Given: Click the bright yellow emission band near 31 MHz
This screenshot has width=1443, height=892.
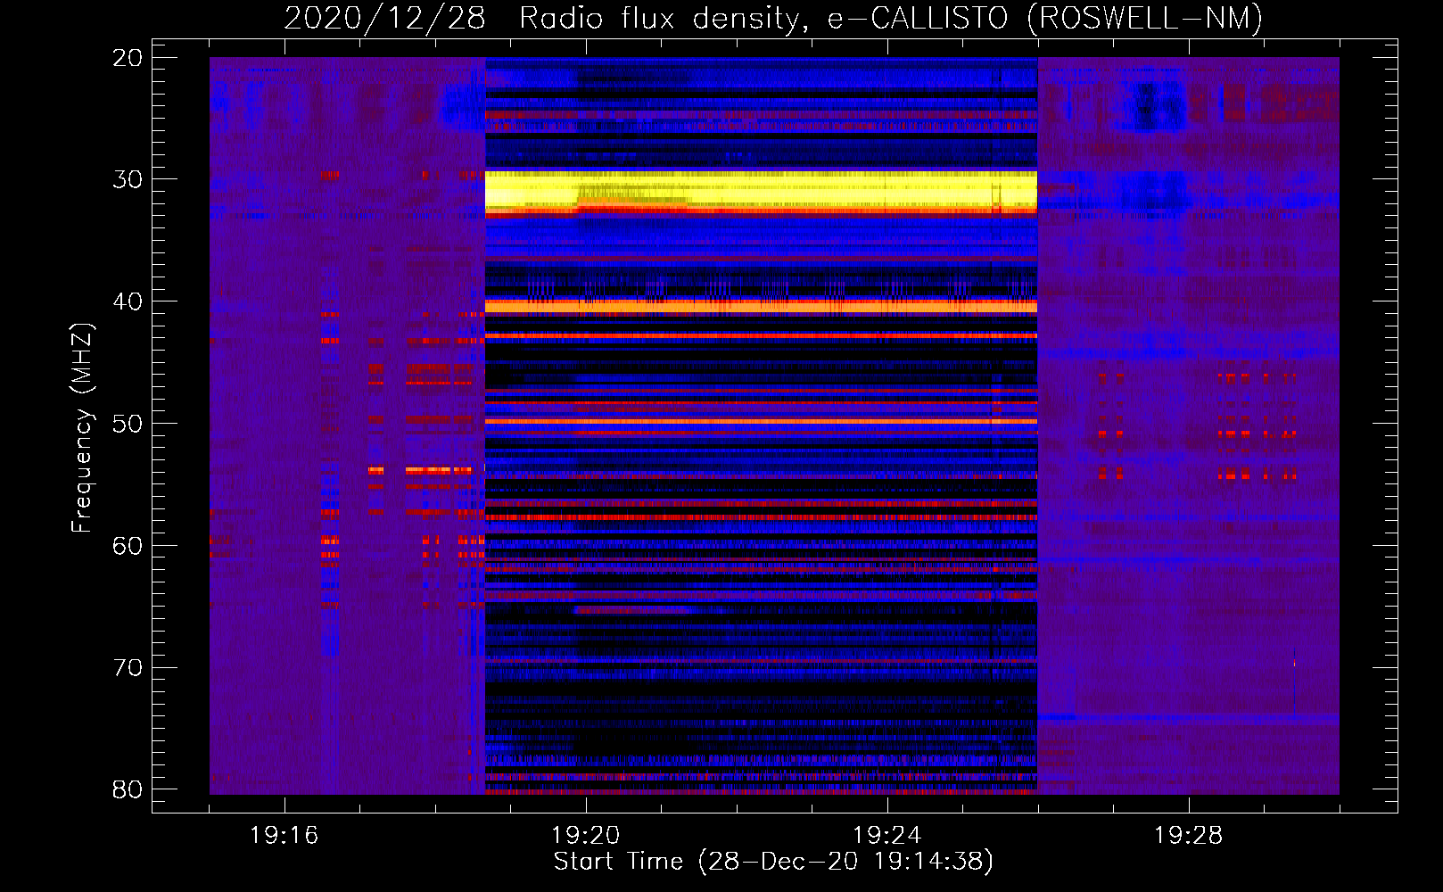Looking at the screenshot, I should 761,191.
